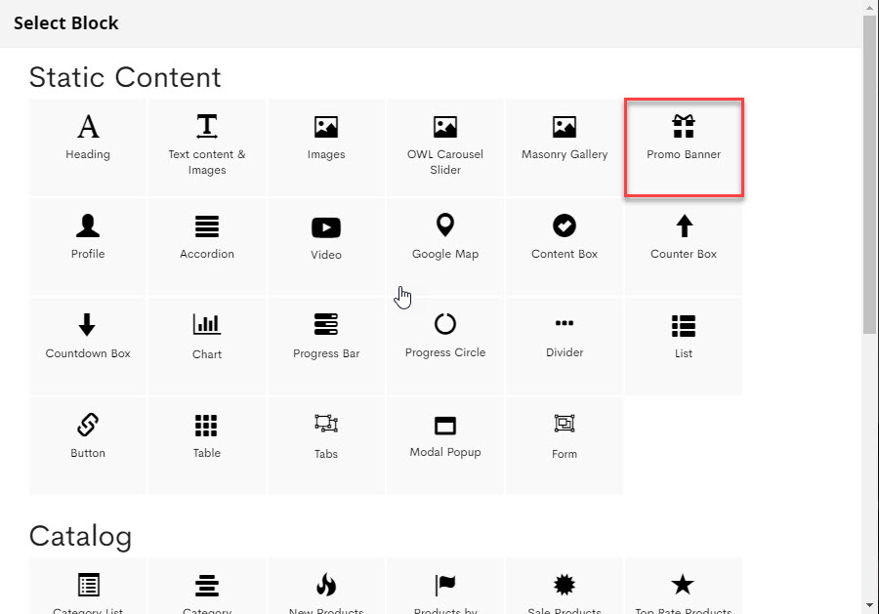Click the scrollbar up arrow
The image size is (879, 614).
pyautogui.click(x=870, y=8)
